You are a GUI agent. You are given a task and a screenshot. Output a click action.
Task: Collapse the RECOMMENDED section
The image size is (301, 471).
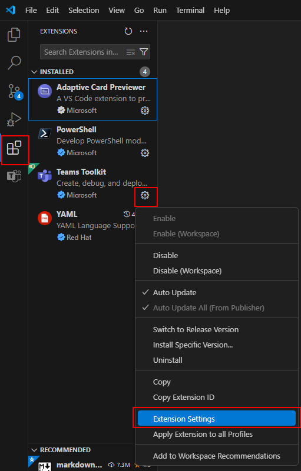click(x=34, y=450)
